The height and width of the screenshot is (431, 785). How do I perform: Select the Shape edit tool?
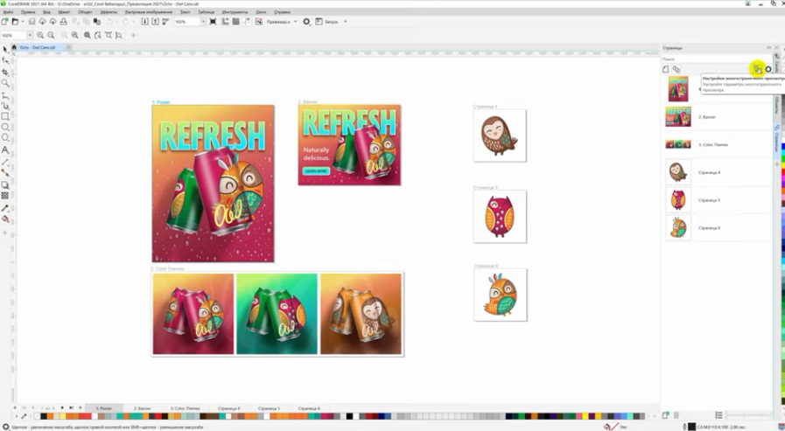click(x=5, y=60)
